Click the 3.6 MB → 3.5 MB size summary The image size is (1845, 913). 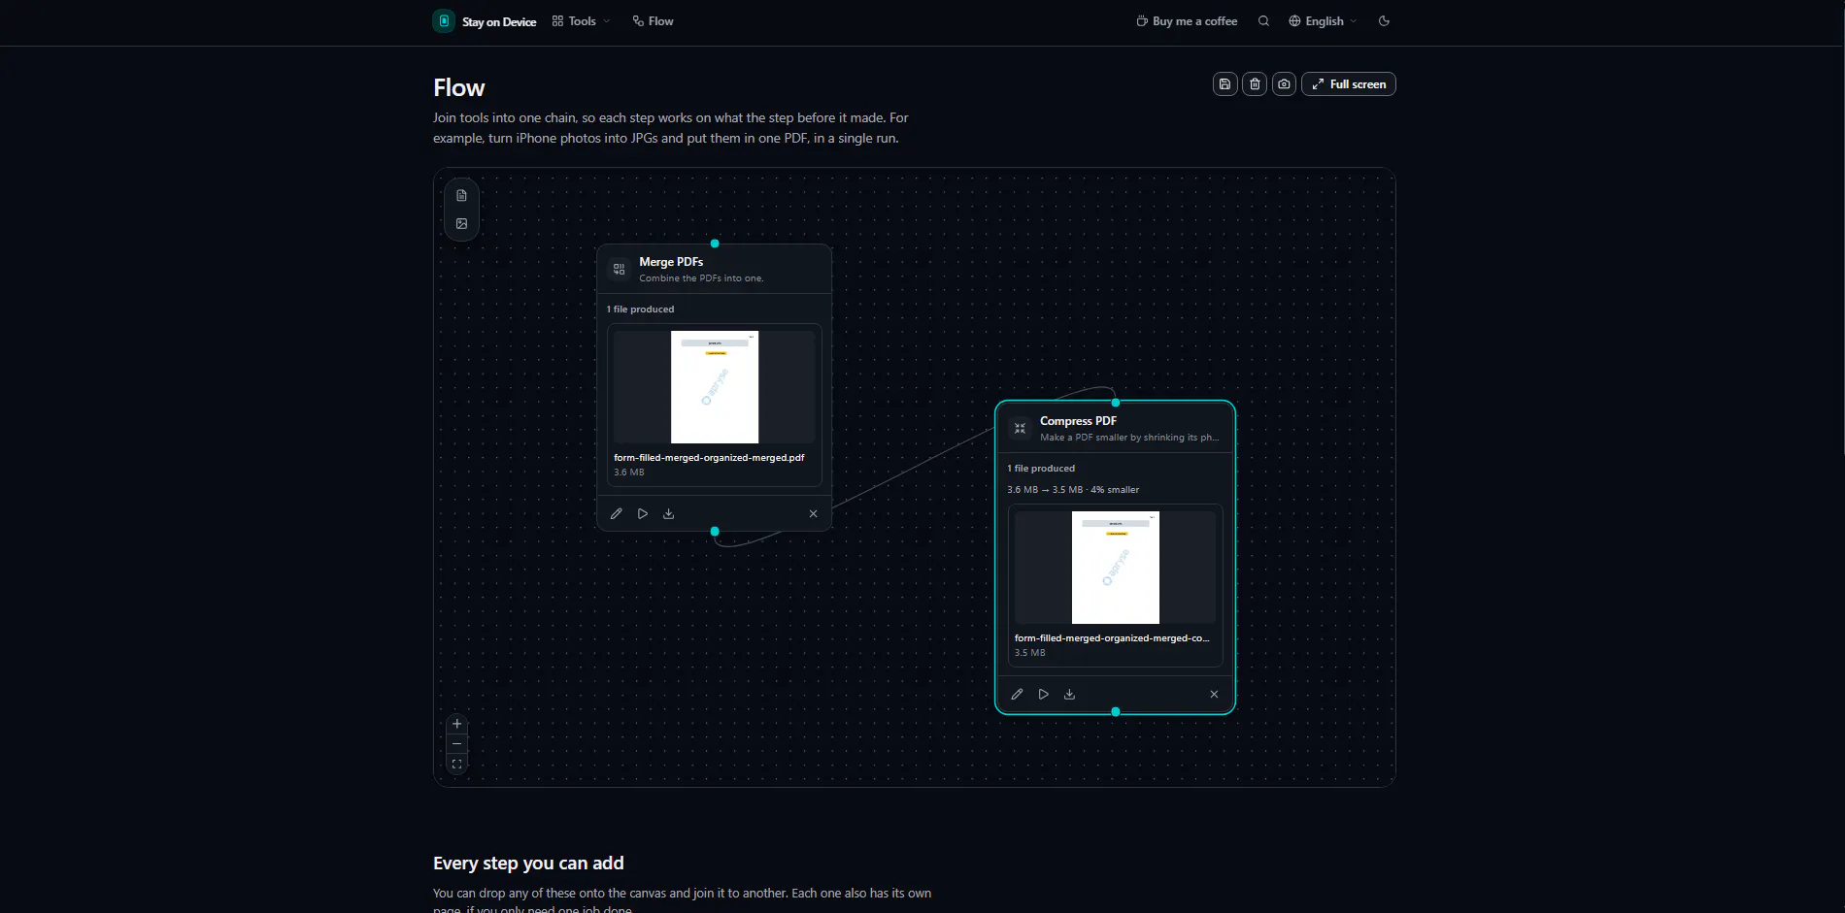click(x=1073, y=490)
